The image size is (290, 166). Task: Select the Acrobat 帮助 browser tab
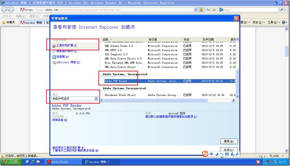(35, 23)
